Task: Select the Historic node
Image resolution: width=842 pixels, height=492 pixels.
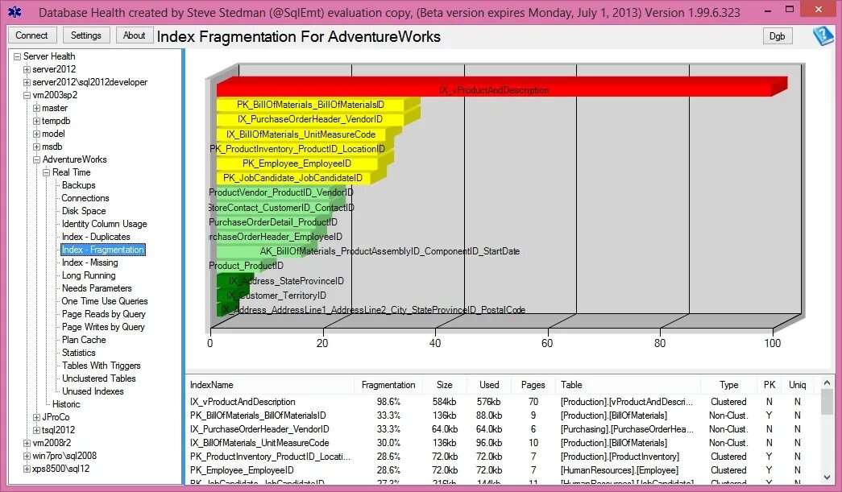Action: [68, 403]
